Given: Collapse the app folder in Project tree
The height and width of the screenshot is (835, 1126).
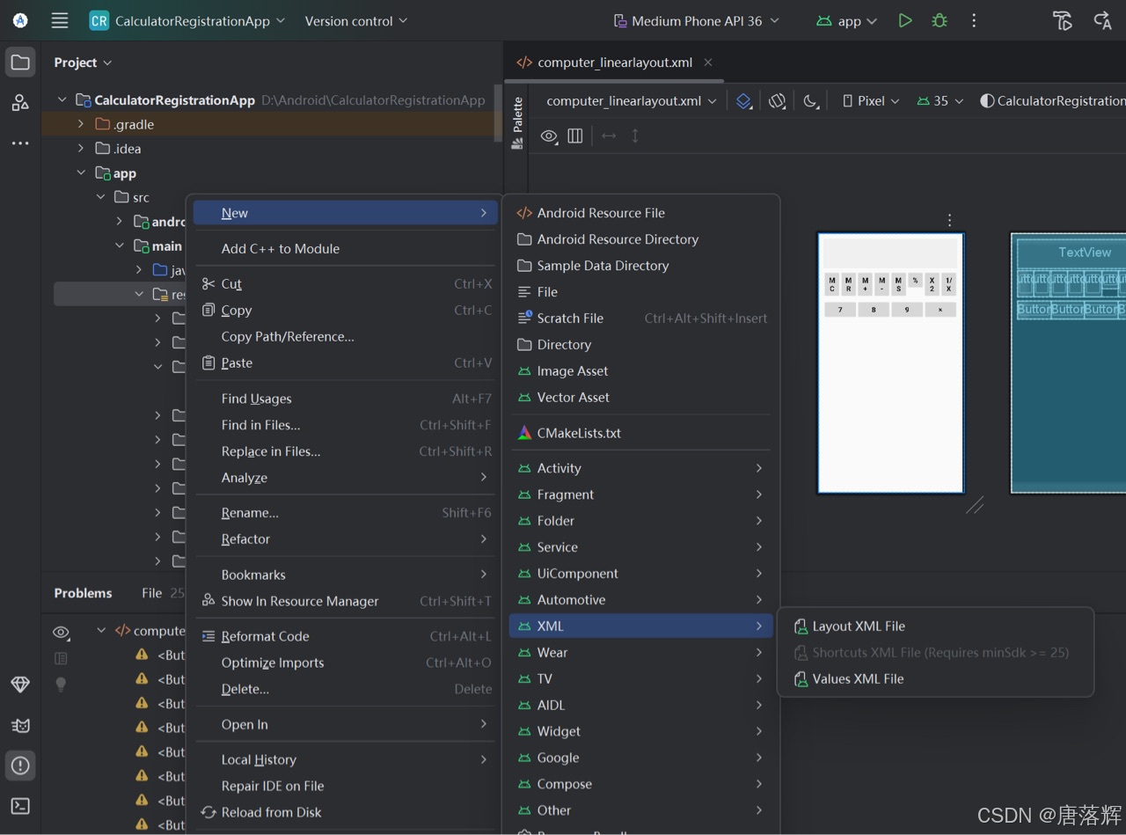Looking at the screenshot, I should pyautogui.click(x=81, y=172).
